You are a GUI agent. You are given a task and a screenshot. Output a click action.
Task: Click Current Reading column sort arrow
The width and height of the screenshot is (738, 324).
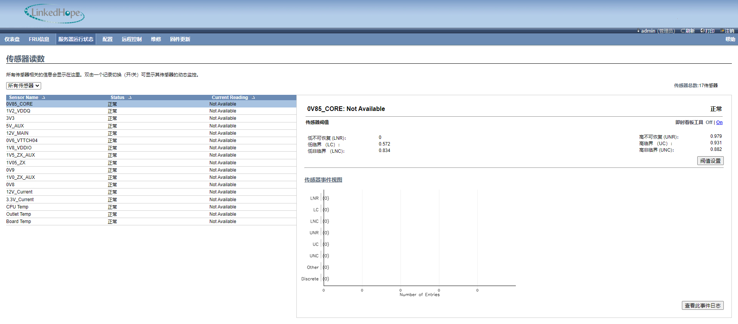click(253, 98)
